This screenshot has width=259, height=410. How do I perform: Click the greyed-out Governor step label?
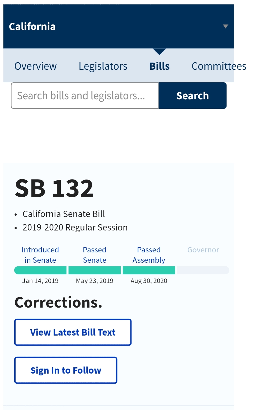[203, 250]
